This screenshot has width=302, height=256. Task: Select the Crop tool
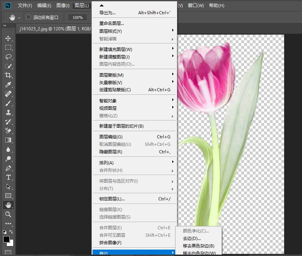click(9, 75)
